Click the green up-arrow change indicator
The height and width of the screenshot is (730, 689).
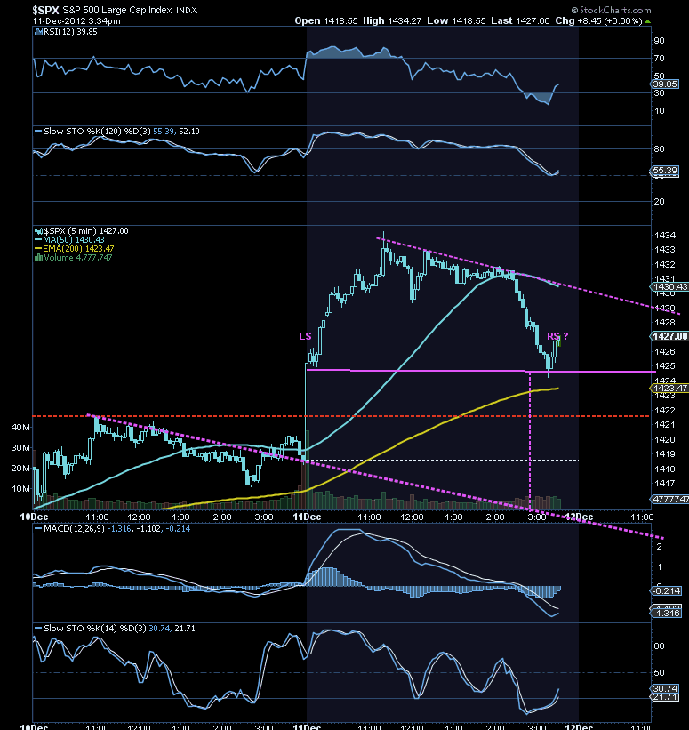tap(647, 21)
